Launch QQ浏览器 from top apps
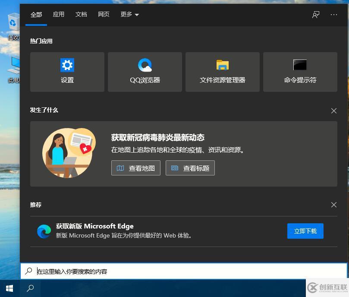 (145, 72)
